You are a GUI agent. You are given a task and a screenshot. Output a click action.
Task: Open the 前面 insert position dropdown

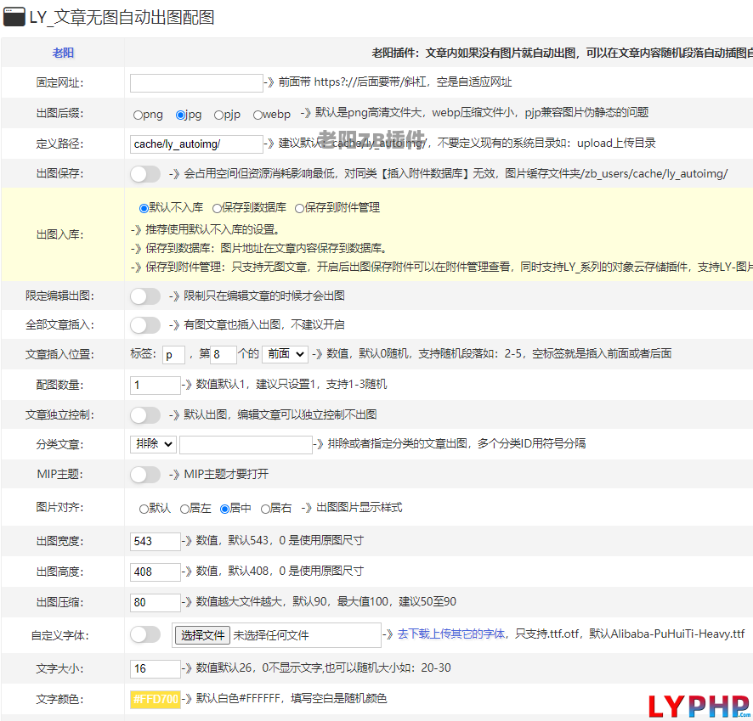286,354
